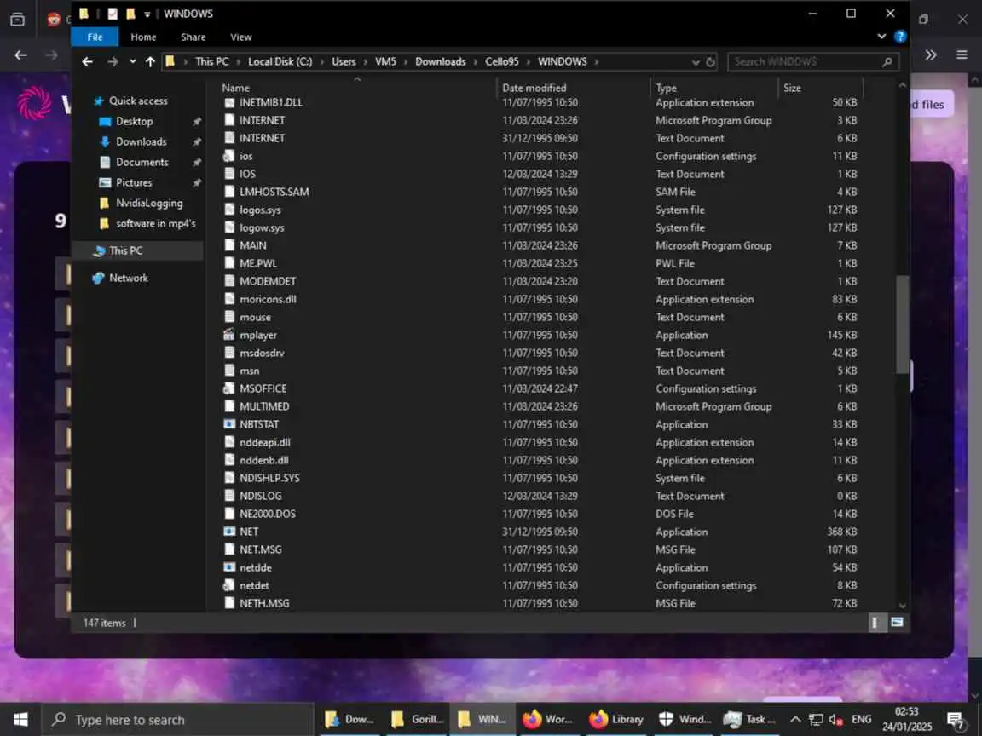Select the INETMIB1.DLL file icon

[x=229, y=102]
